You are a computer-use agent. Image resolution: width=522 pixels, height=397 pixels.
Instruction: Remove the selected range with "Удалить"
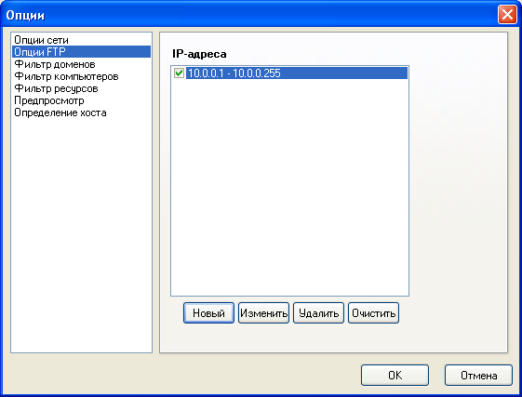pos(318,312)
